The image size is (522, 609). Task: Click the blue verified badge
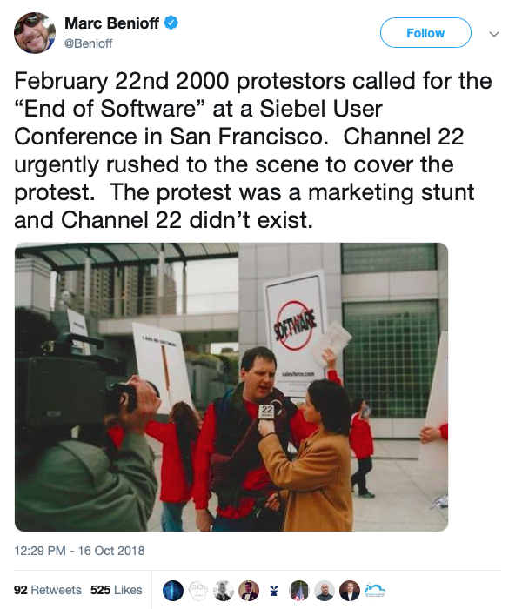coord(172,23)
